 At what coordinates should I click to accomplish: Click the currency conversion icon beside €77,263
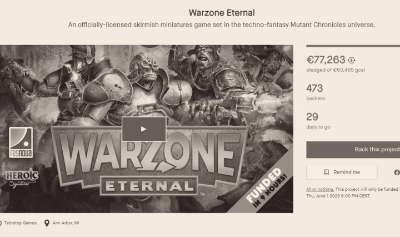pyautogui.click(x=352, y=60)
